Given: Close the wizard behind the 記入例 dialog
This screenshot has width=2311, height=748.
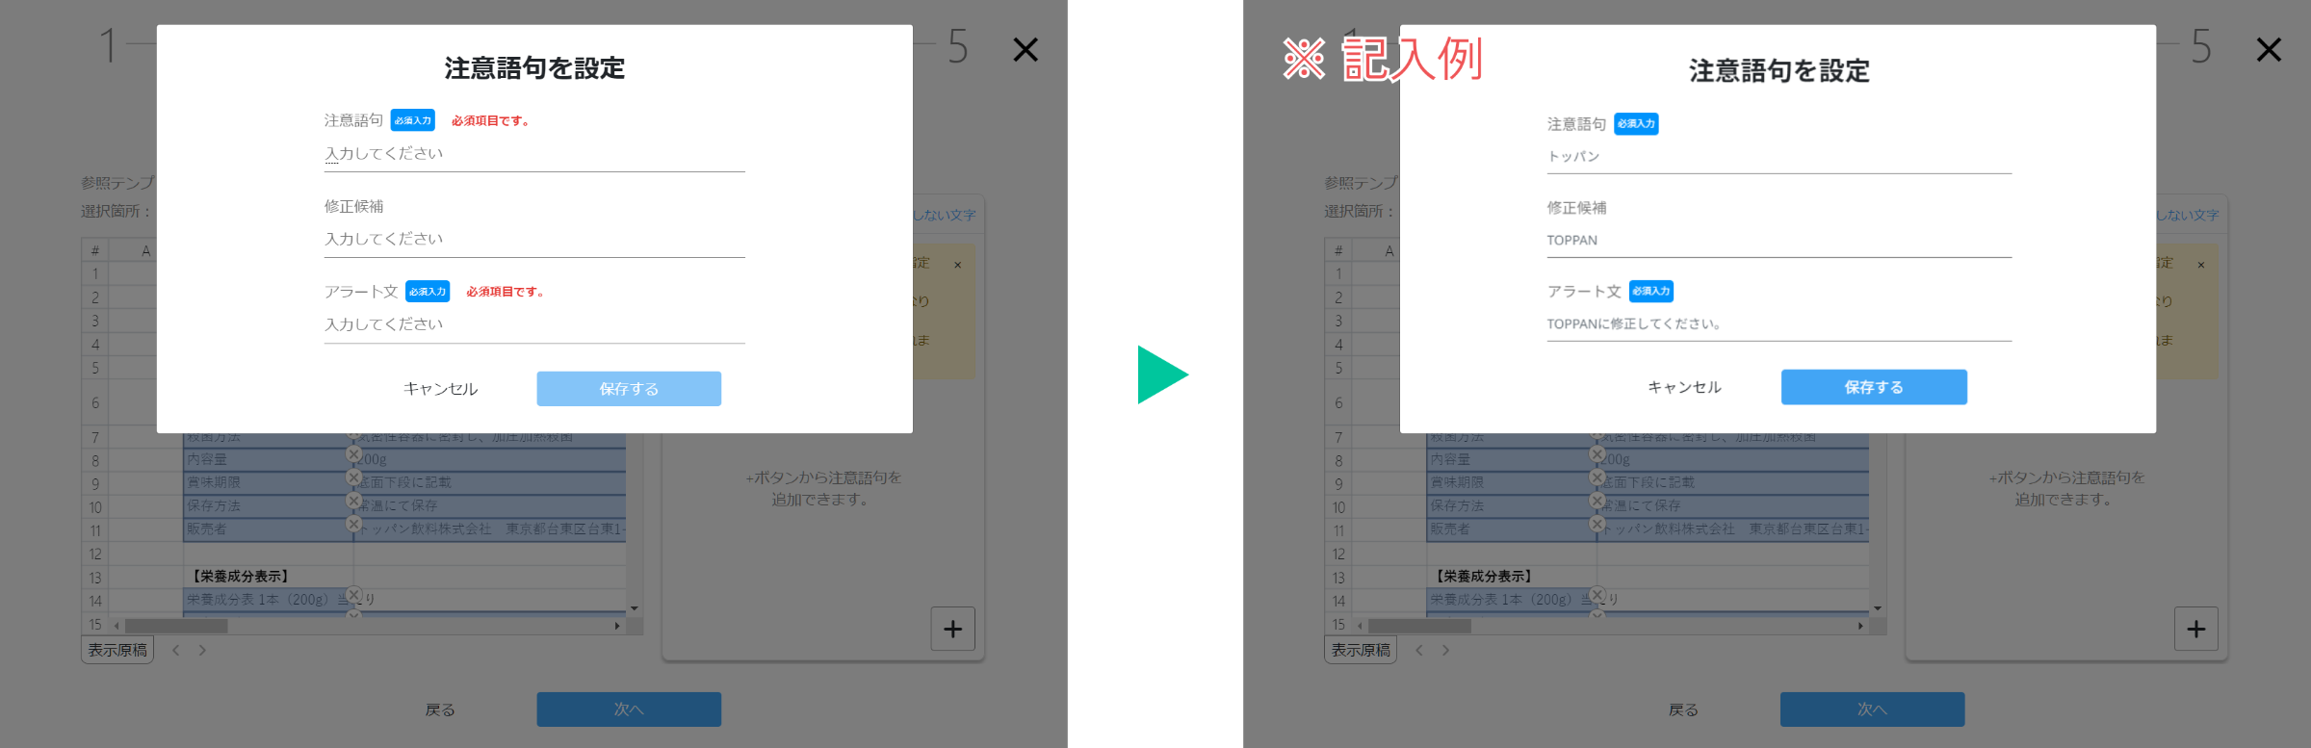Looking at the screenshot, I should click(x=2269, y=49).
